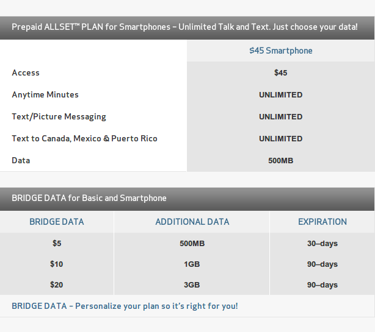Viewport: 375px width, 332px height.
Task: Open the BRIDGE DATA Personalize your plan link
Action: pos(125,306)
